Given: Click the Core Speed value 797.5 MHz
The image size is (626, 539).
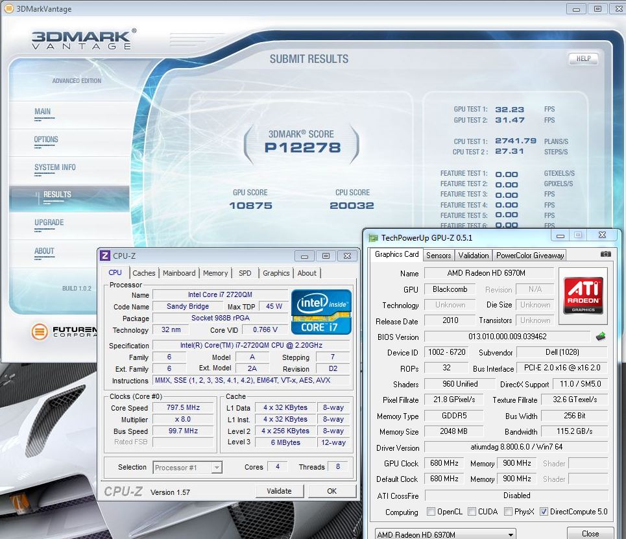Looking at the screenshot, I should pyautogui.click(x=183, y=407).
